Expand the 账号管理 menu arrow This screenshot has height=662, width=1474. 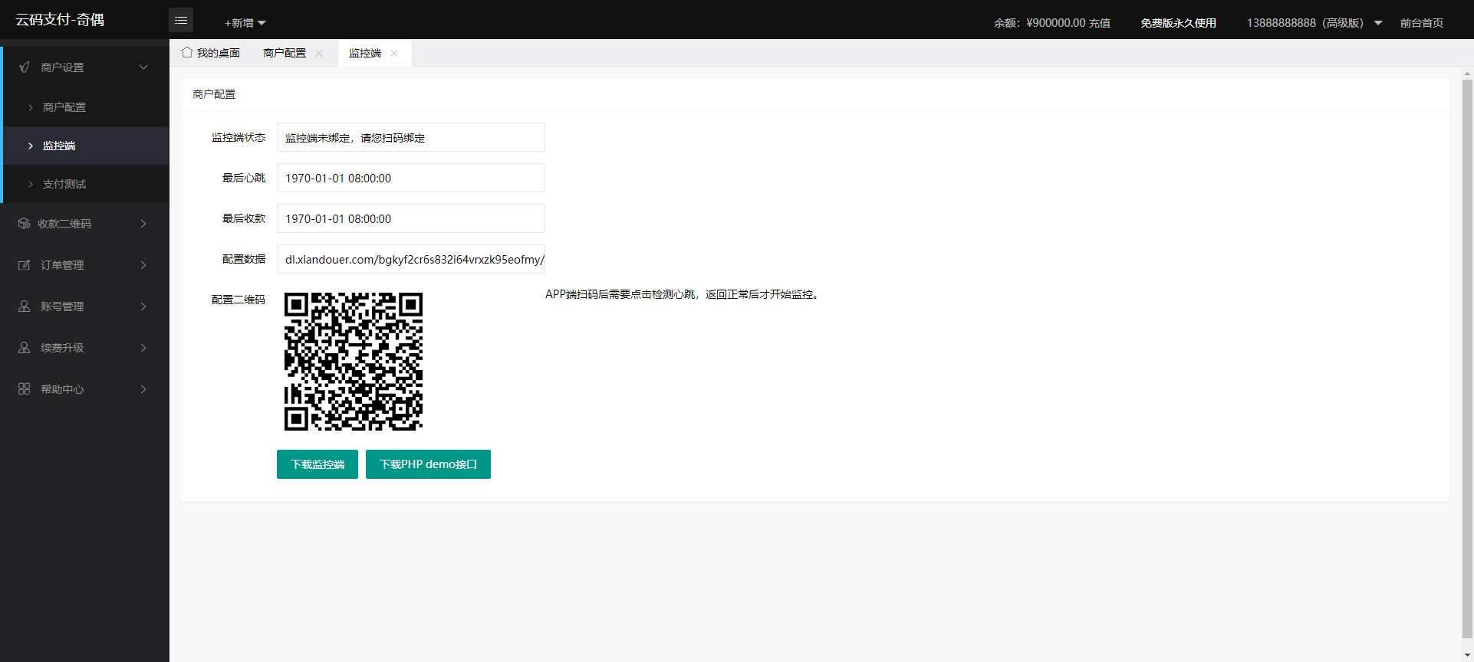click(x=143, y=306)
